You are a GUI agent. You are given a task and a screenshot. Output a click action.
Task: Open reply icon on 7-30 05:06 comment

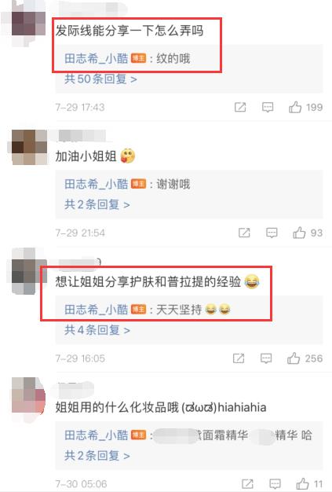pyautogui.click(x=275, y=484)
